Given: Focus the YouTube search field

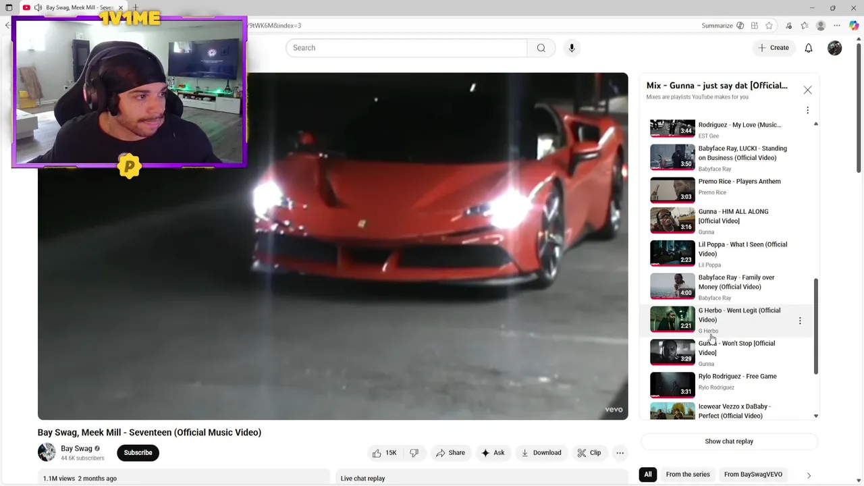Looking at the screenshot, I should [x=406, y=48].
